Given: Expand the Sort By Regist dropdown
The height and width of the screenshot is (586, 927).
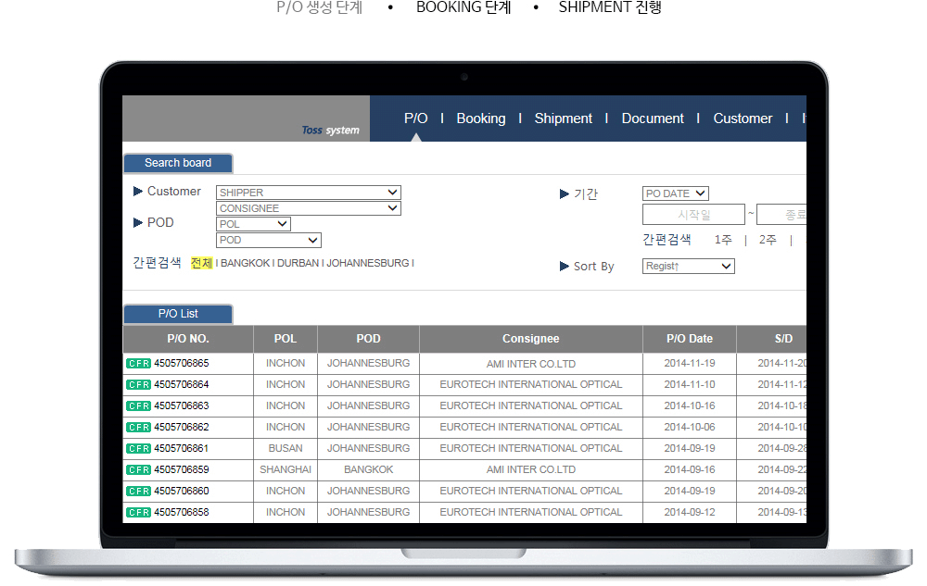Looking at the screenshot, I should click(x=689, y=266).
